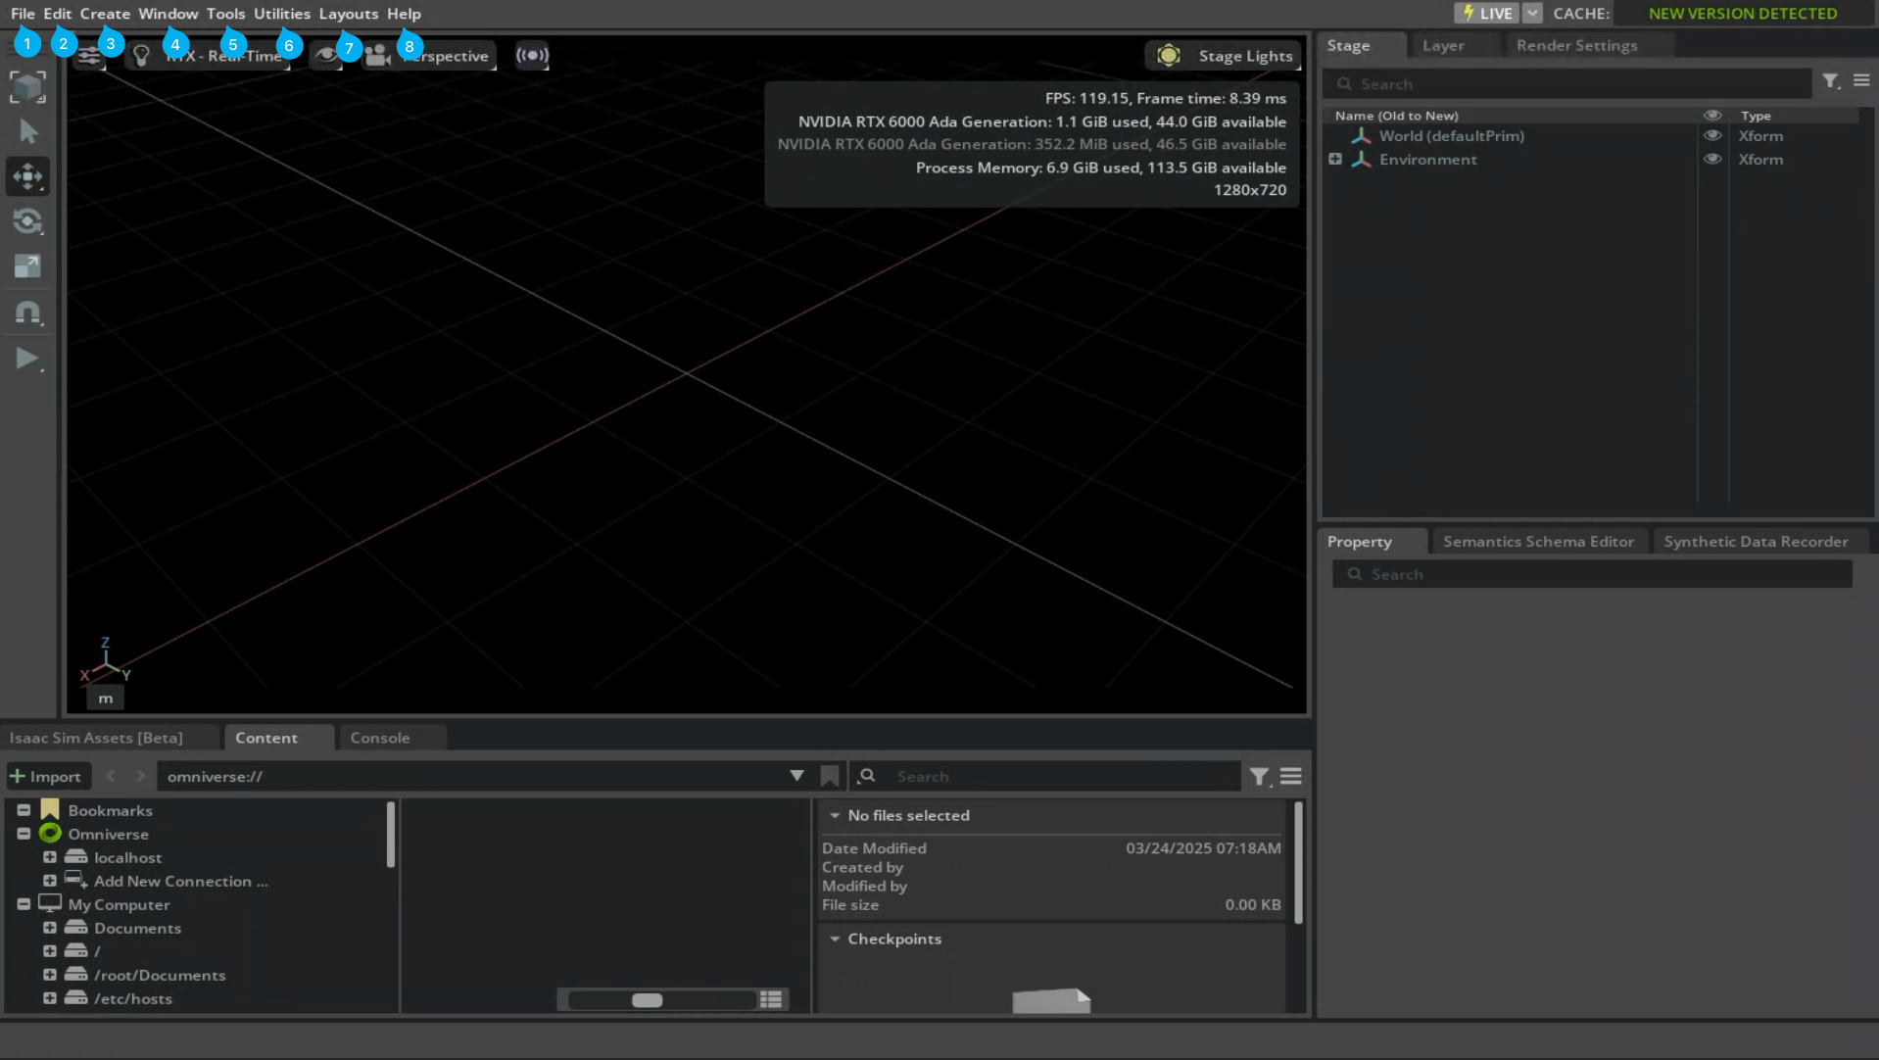Expand the Environment prim in Stage
The height and width of the screenshot is (1060, 1879).
coord(1335,160)
